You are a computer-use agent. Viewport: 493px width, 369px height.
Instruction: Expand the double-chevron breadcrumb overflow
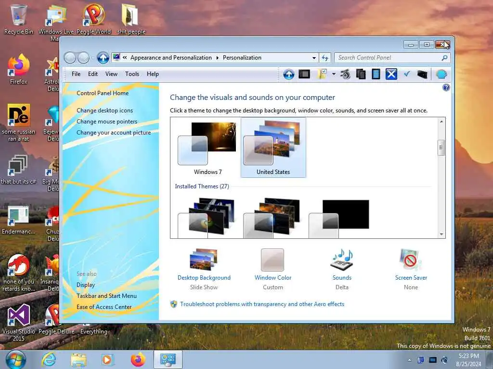pos(125,58)
